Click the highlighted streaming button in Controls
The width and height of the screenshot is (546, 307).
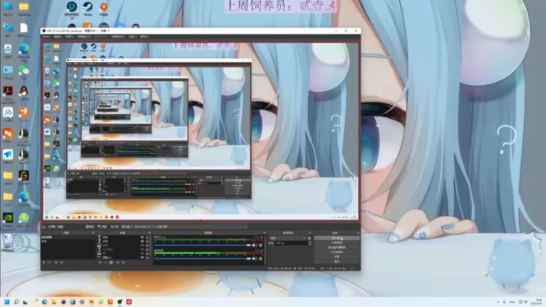[x=336, y=238]
